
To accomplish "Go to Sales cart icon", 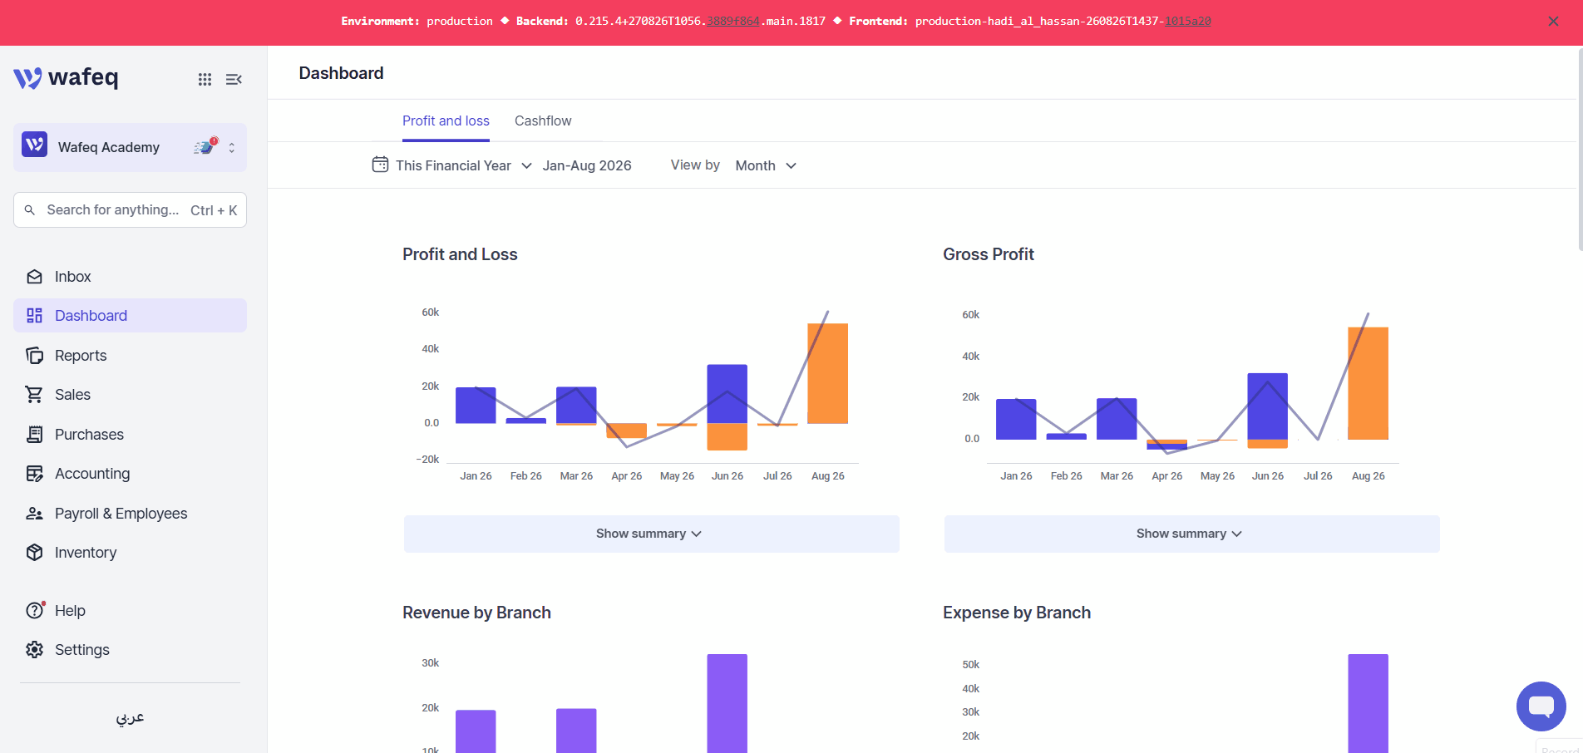I will tap(34, 395).
